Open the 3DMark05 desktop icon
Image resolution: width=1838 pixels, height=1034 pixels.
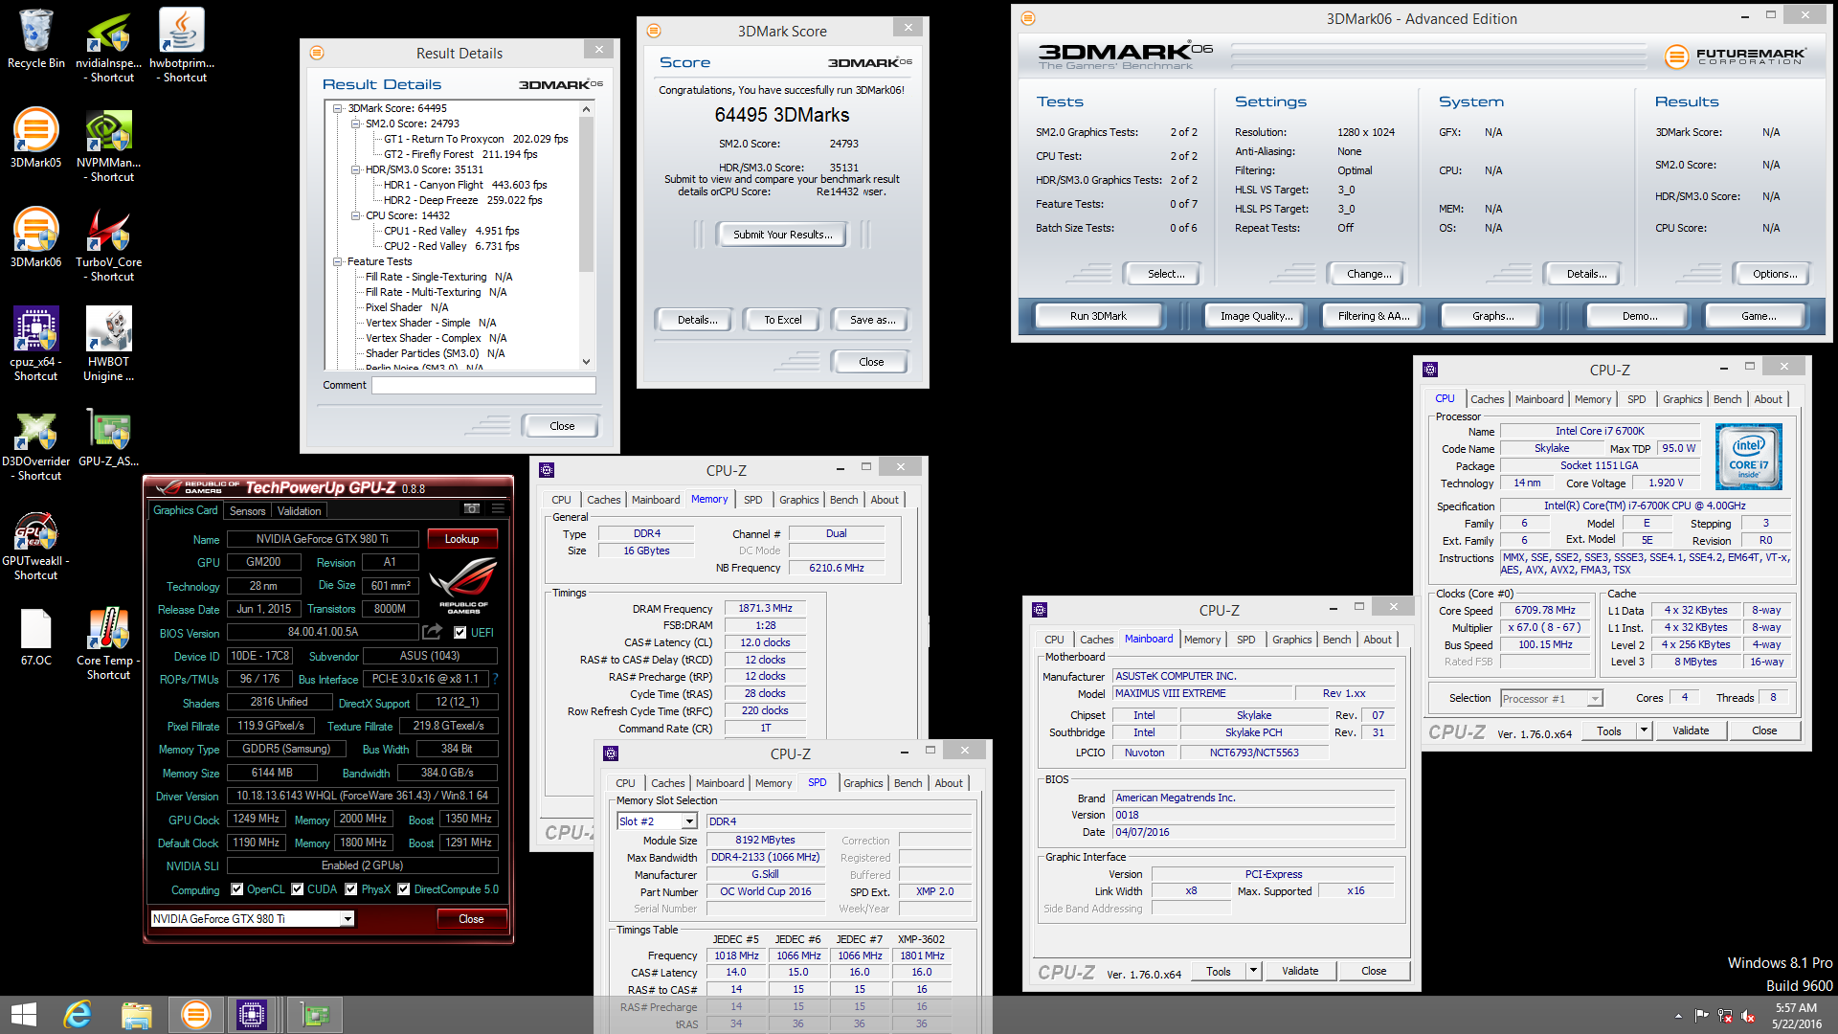point(36,138)
